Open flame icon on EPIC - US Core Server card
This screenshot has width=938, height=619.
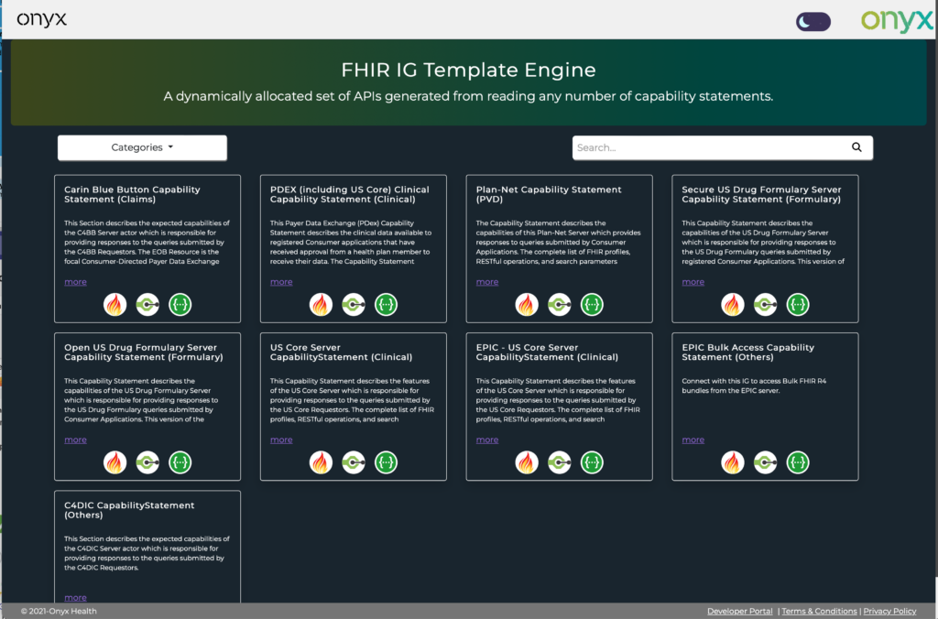pos(527,462)
